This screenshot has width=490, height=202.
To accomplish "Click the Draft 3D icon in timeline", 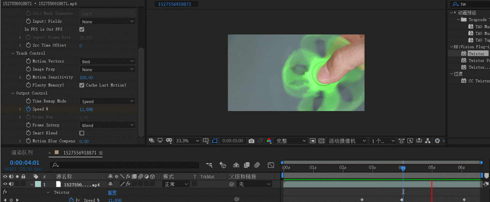I will (x=223, y=165).
